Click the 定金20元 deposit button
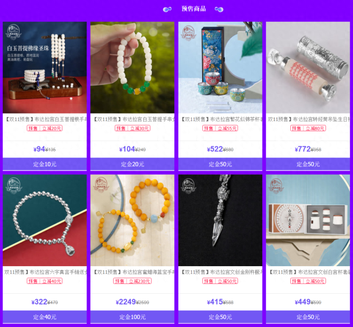The image size is (353, 327). coord(132,164)
